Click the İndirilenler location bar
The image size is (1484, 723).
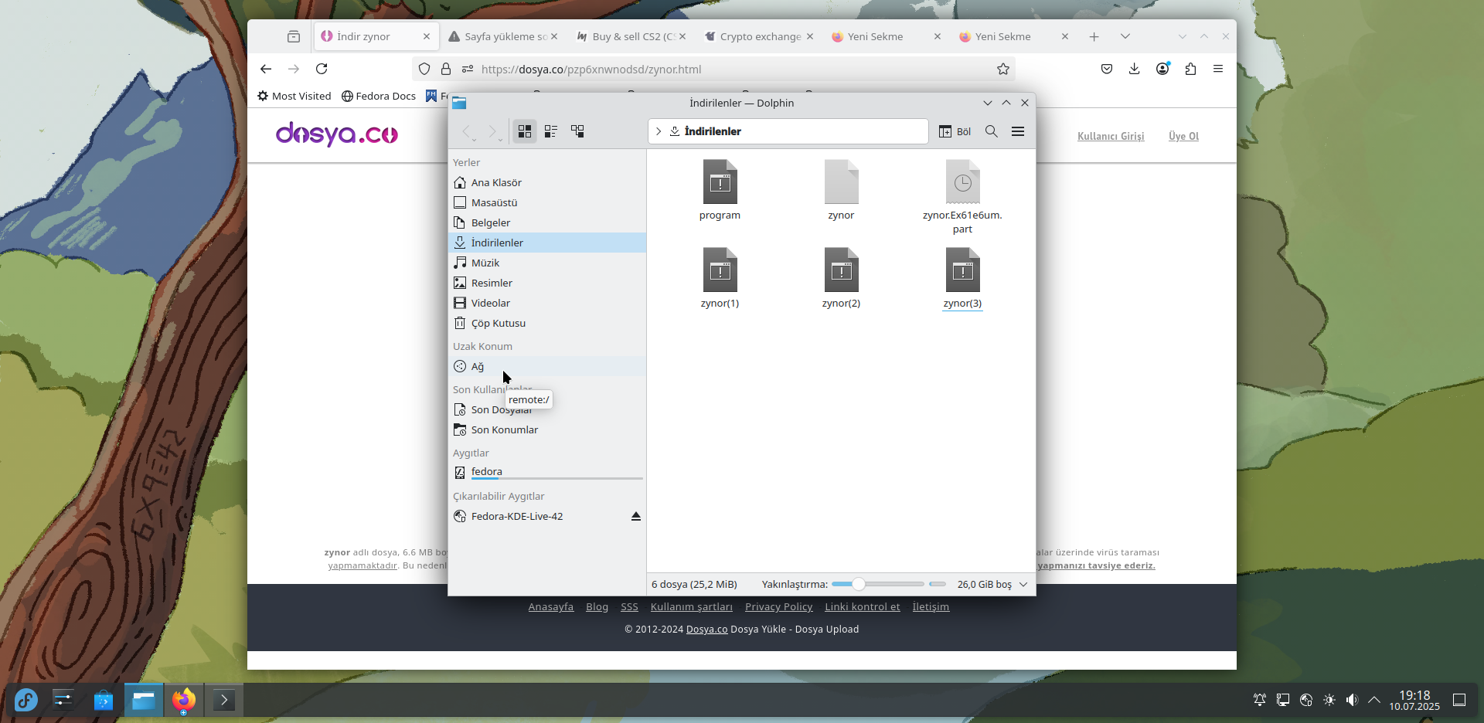tap(788, 131)
